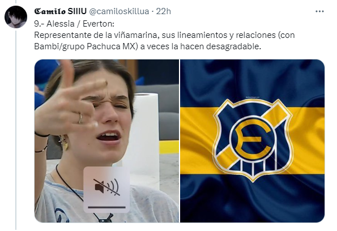
Task: Open the tweet's three-dot more options menu
Action: pos(319,11)
